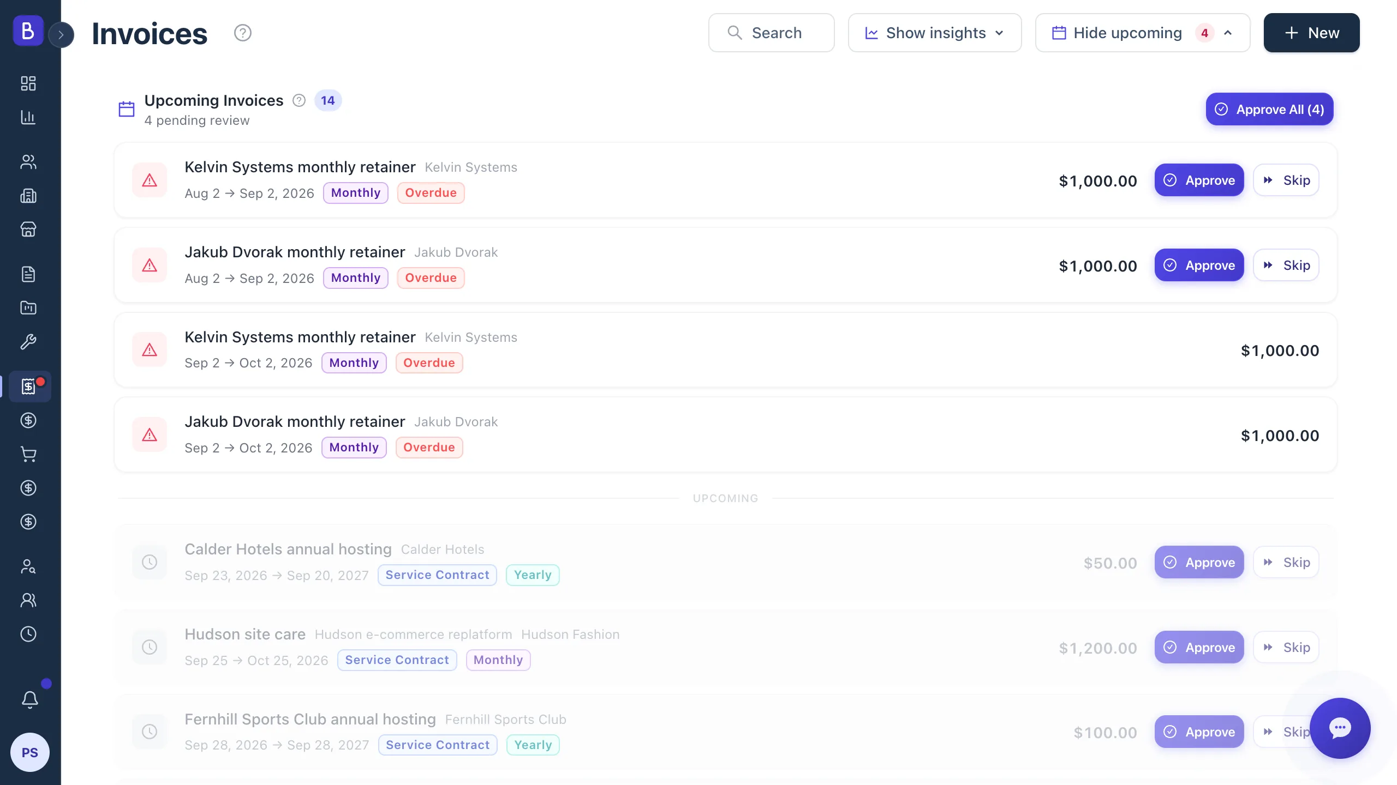Approve Calder Hotels annual hosting
The image size is (1397, 785).
coord(1199,562)
